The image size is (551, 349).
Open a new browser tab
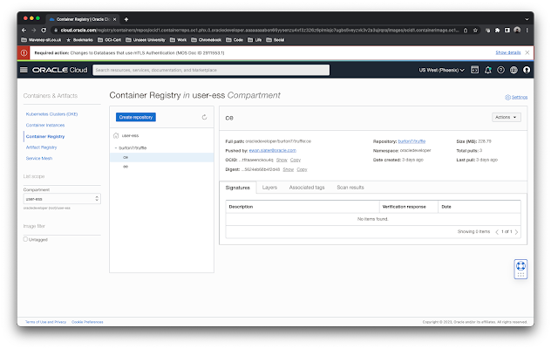126,19
